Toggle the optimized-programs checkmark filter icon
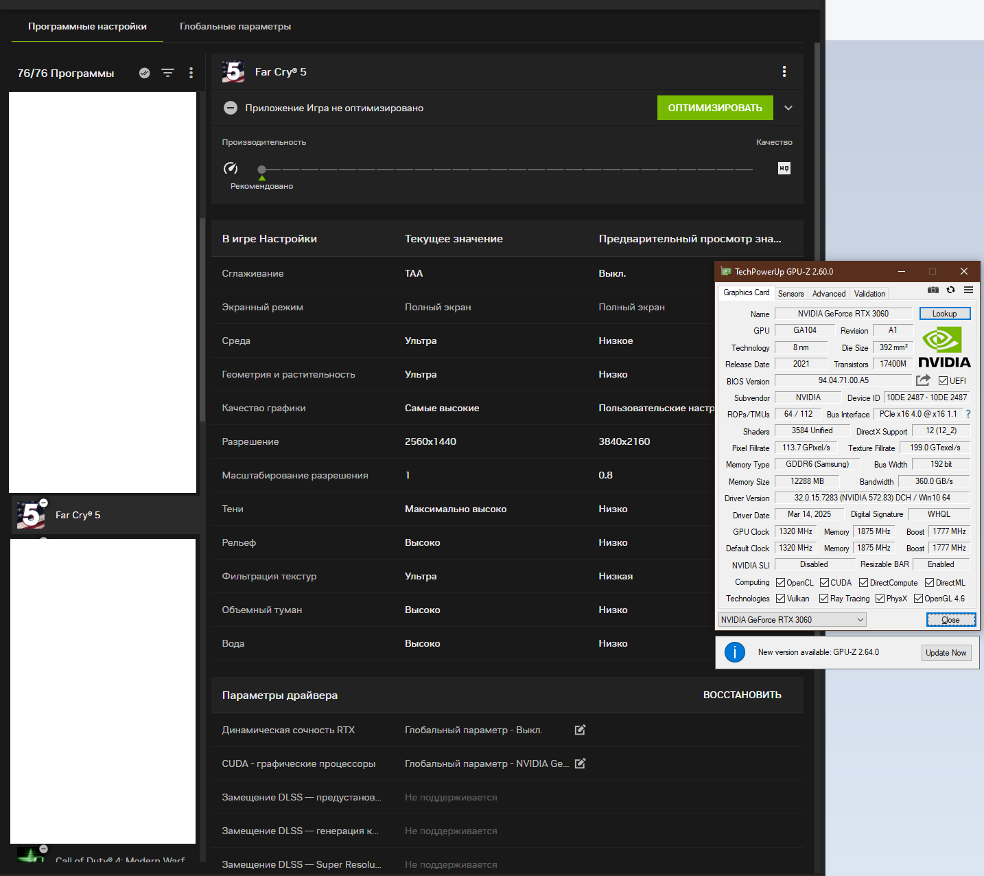The height and width of the screenshot is (876, 984). pos(144,73)
